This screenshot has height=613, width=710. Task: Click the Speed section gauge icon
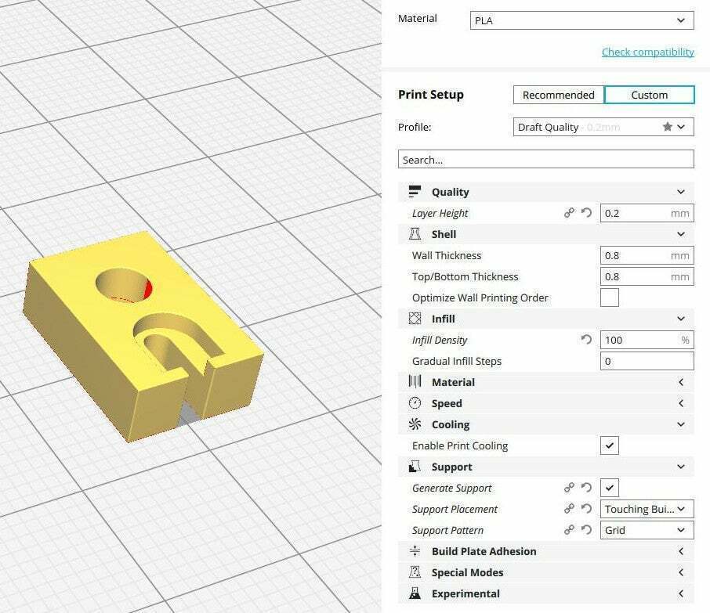415,403
